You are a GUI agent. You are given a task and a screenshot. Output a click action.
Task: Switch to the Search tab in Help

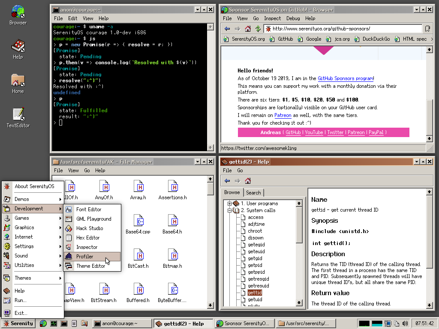point(253,193)
